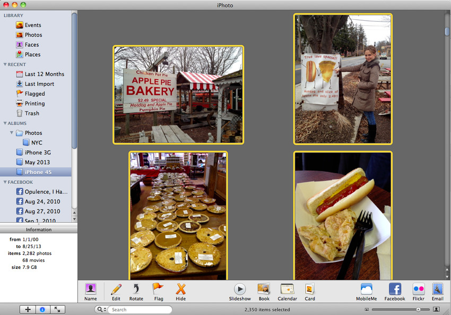Create a Book from photos

[264, 292]
